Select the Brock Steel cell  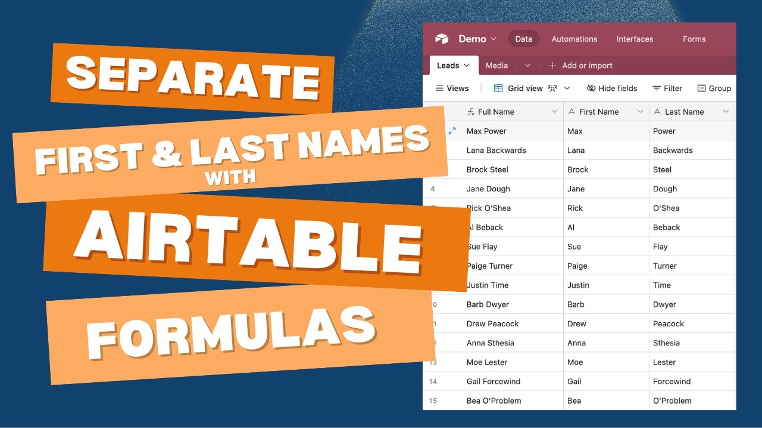(x=513, y=169)
